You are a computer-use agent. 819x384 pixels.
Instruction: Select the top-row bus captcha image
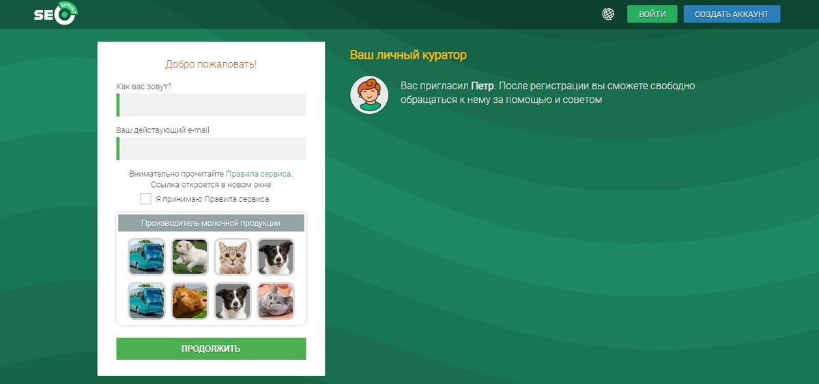[147, 256]
